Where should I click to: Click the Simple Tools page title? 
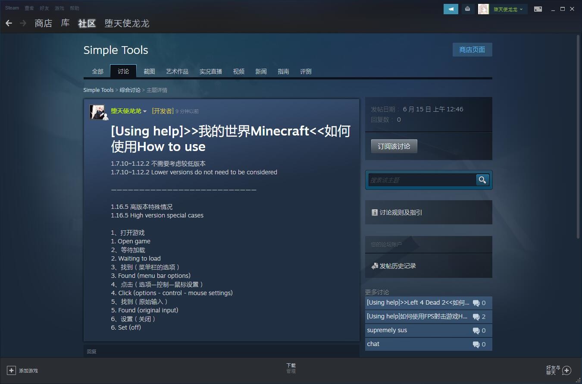tap(116, 50)
